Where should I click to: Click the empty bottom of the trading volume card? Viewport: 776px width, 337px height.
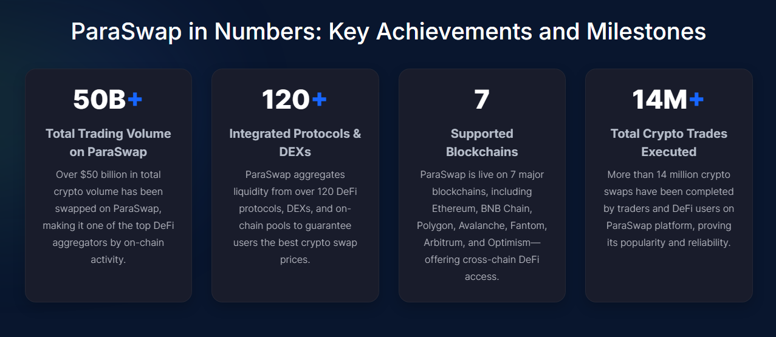[x=108, y=284]
